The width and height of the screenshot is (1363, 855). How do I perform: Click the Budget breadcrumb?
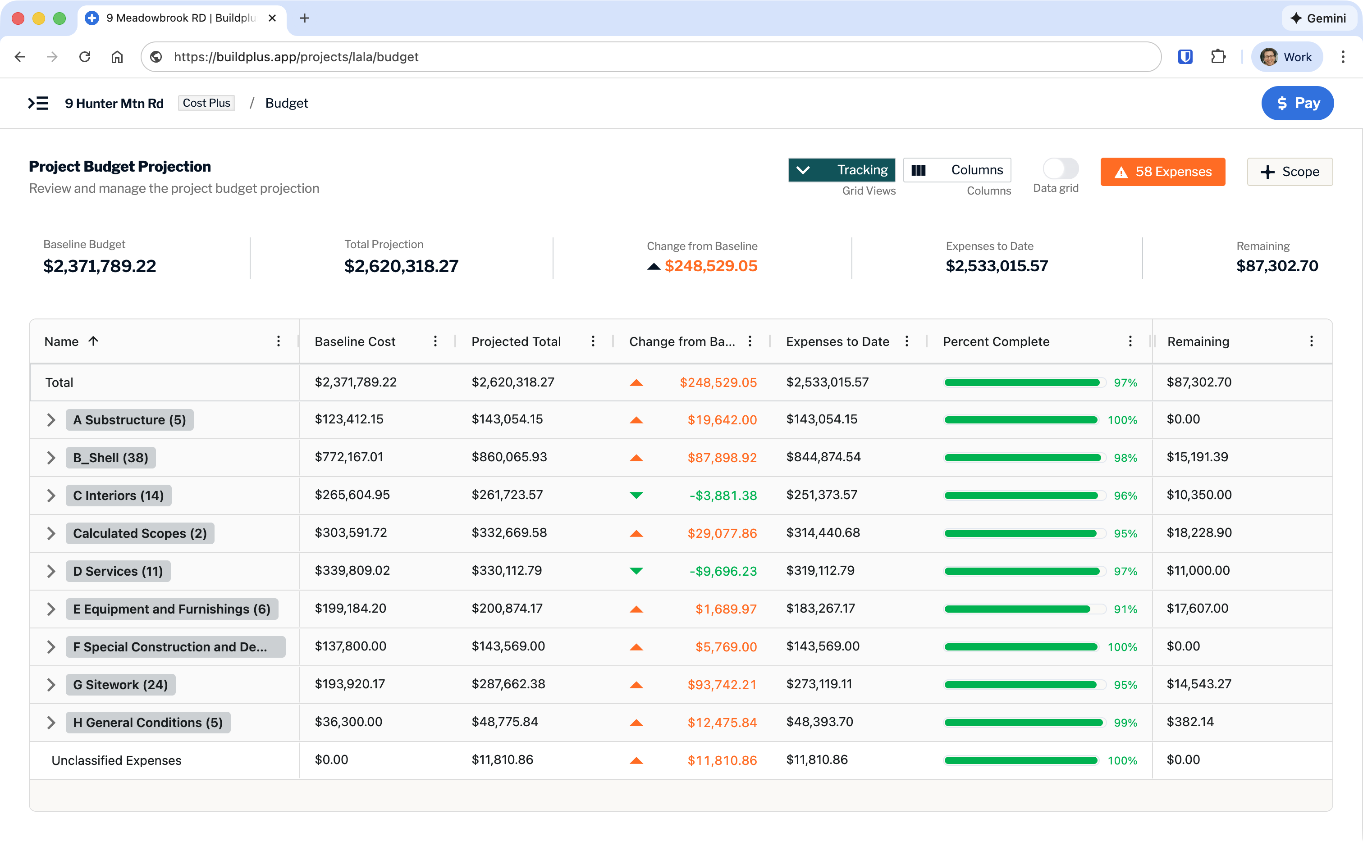[x=286, y=103]
